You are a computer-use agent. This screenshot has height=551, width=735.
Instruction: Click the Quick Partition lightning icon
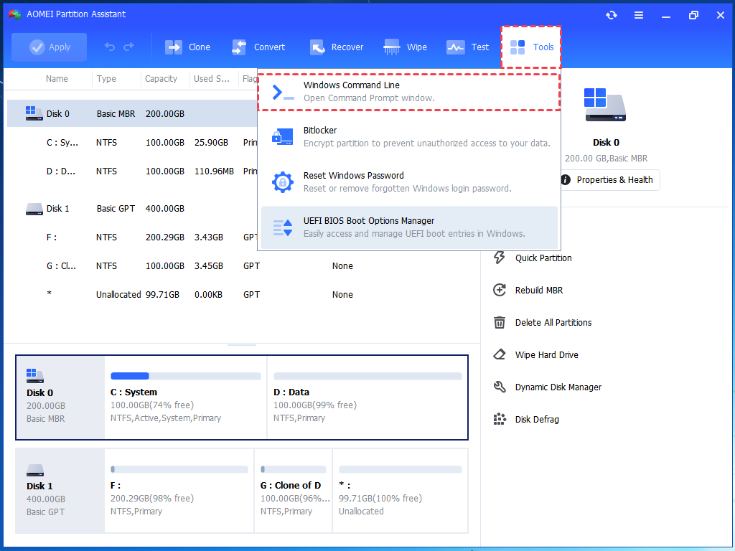500,258
